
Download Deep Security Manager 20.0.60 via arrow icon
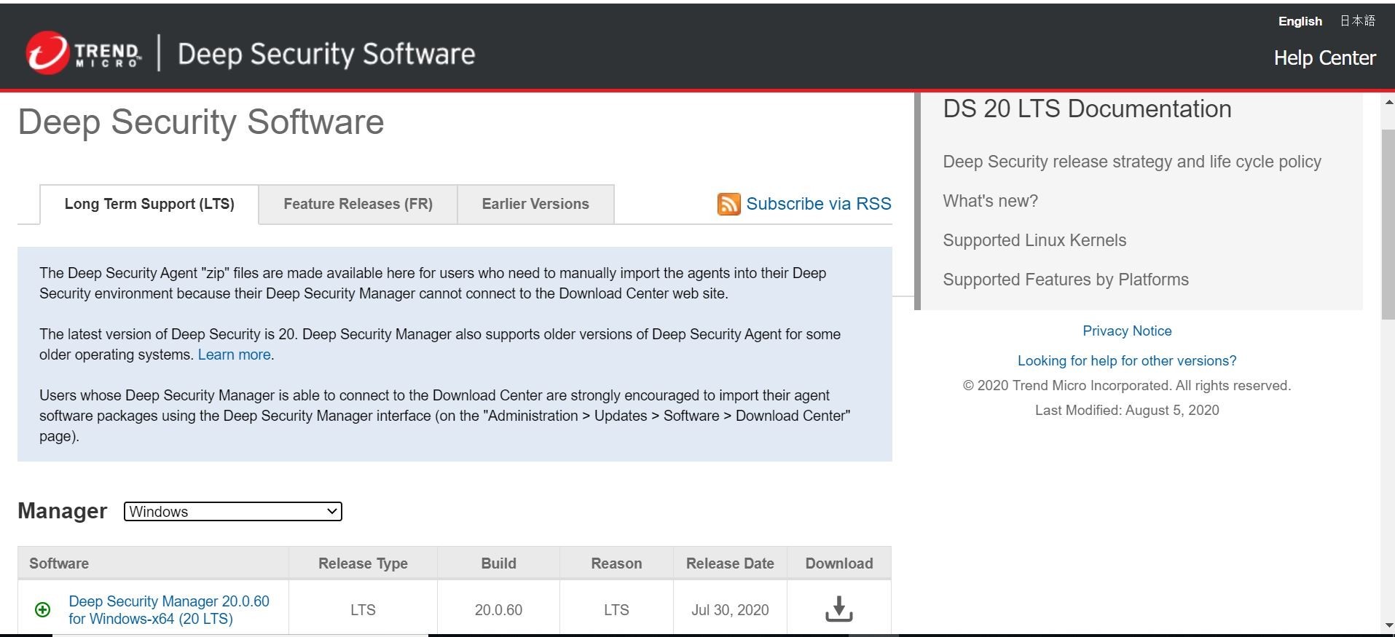[838, 609]
